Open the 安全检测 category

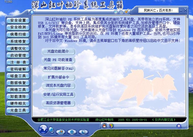18,27
